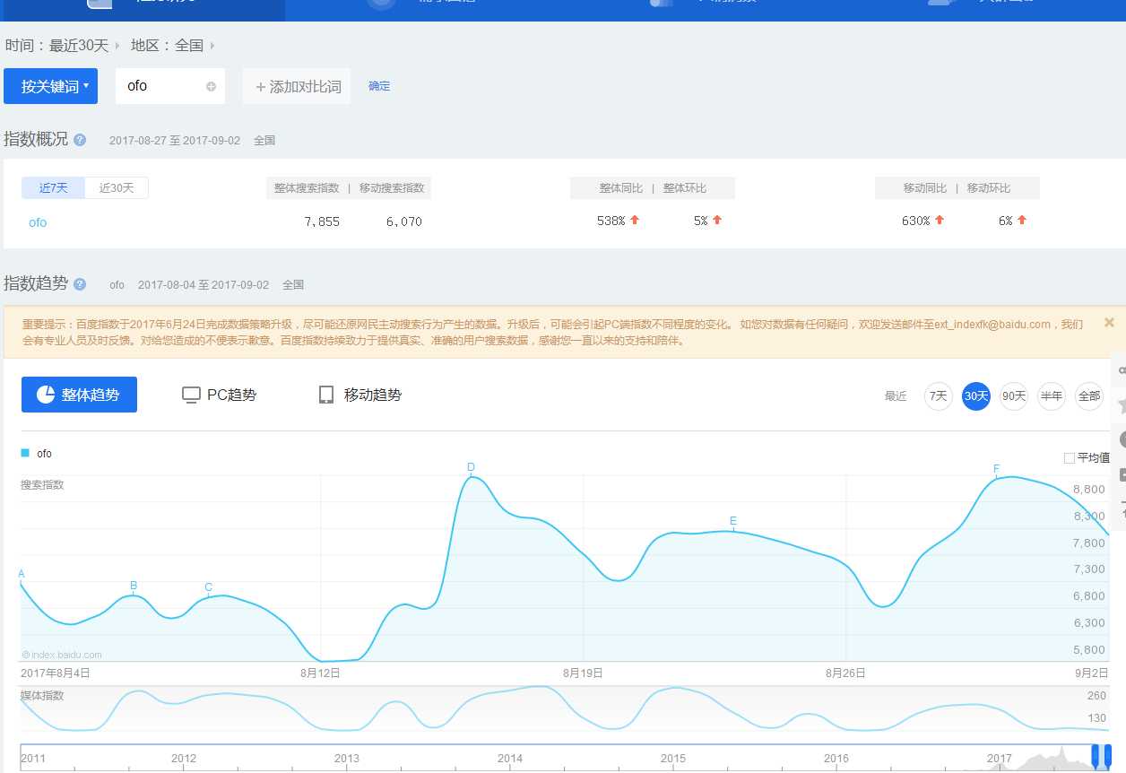Image resolution: width=1126 pixels, height=773 pixels.
Task: Choose the 7天 time range
Action: (x=938, y=396)
